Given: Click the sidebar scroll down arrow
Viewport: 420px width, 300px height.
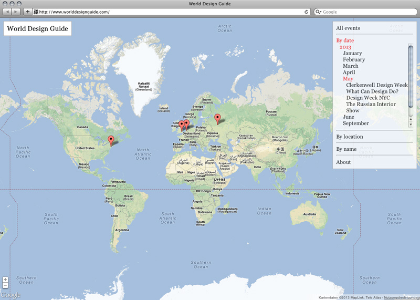Looking at the screenshot, I should 411,124.
